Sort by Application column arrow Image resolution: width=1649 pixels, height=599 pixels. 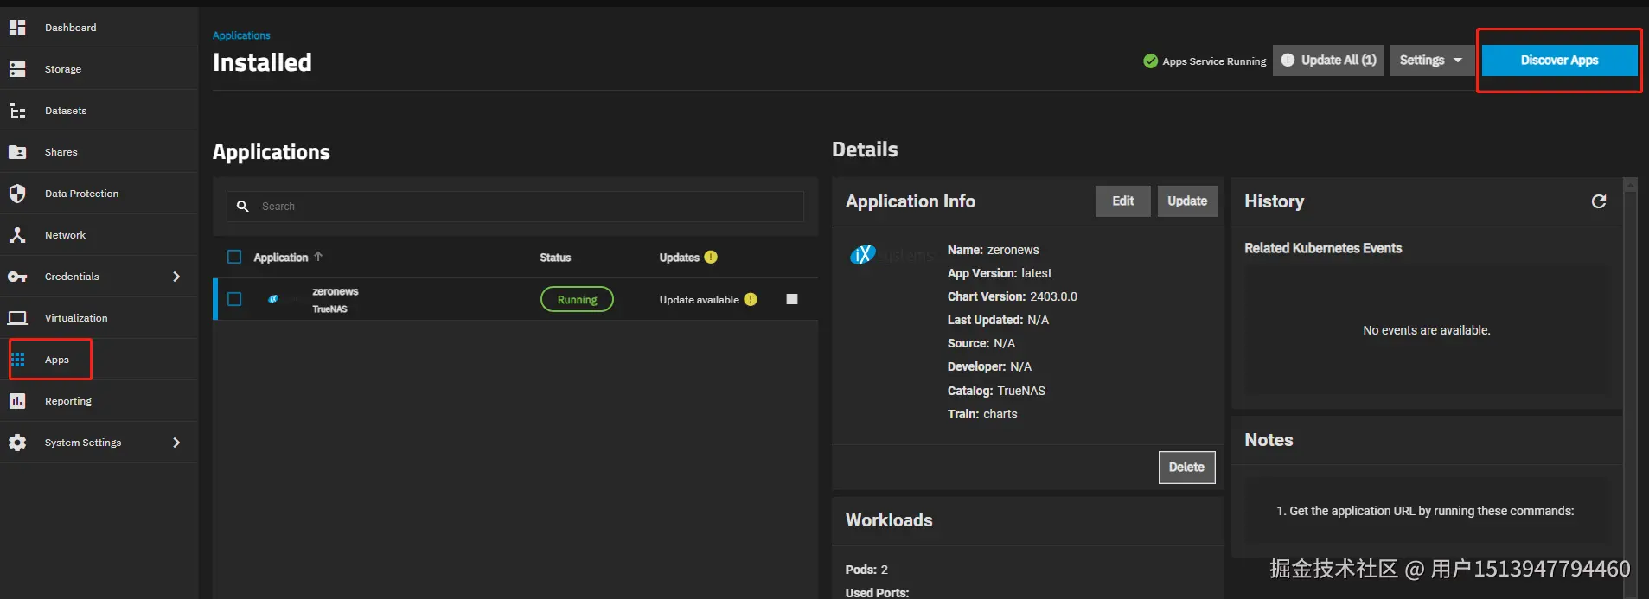pos(318,257)
